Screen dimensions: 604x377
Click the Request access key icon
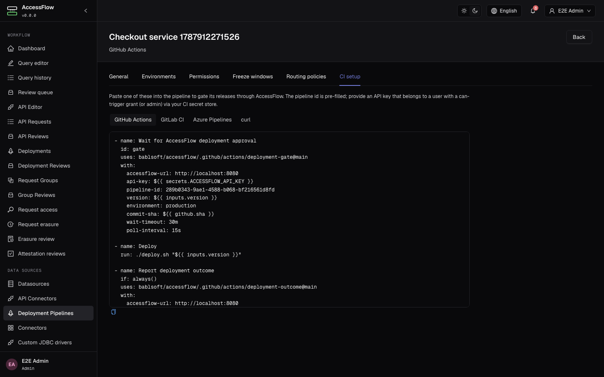(11, 210)
